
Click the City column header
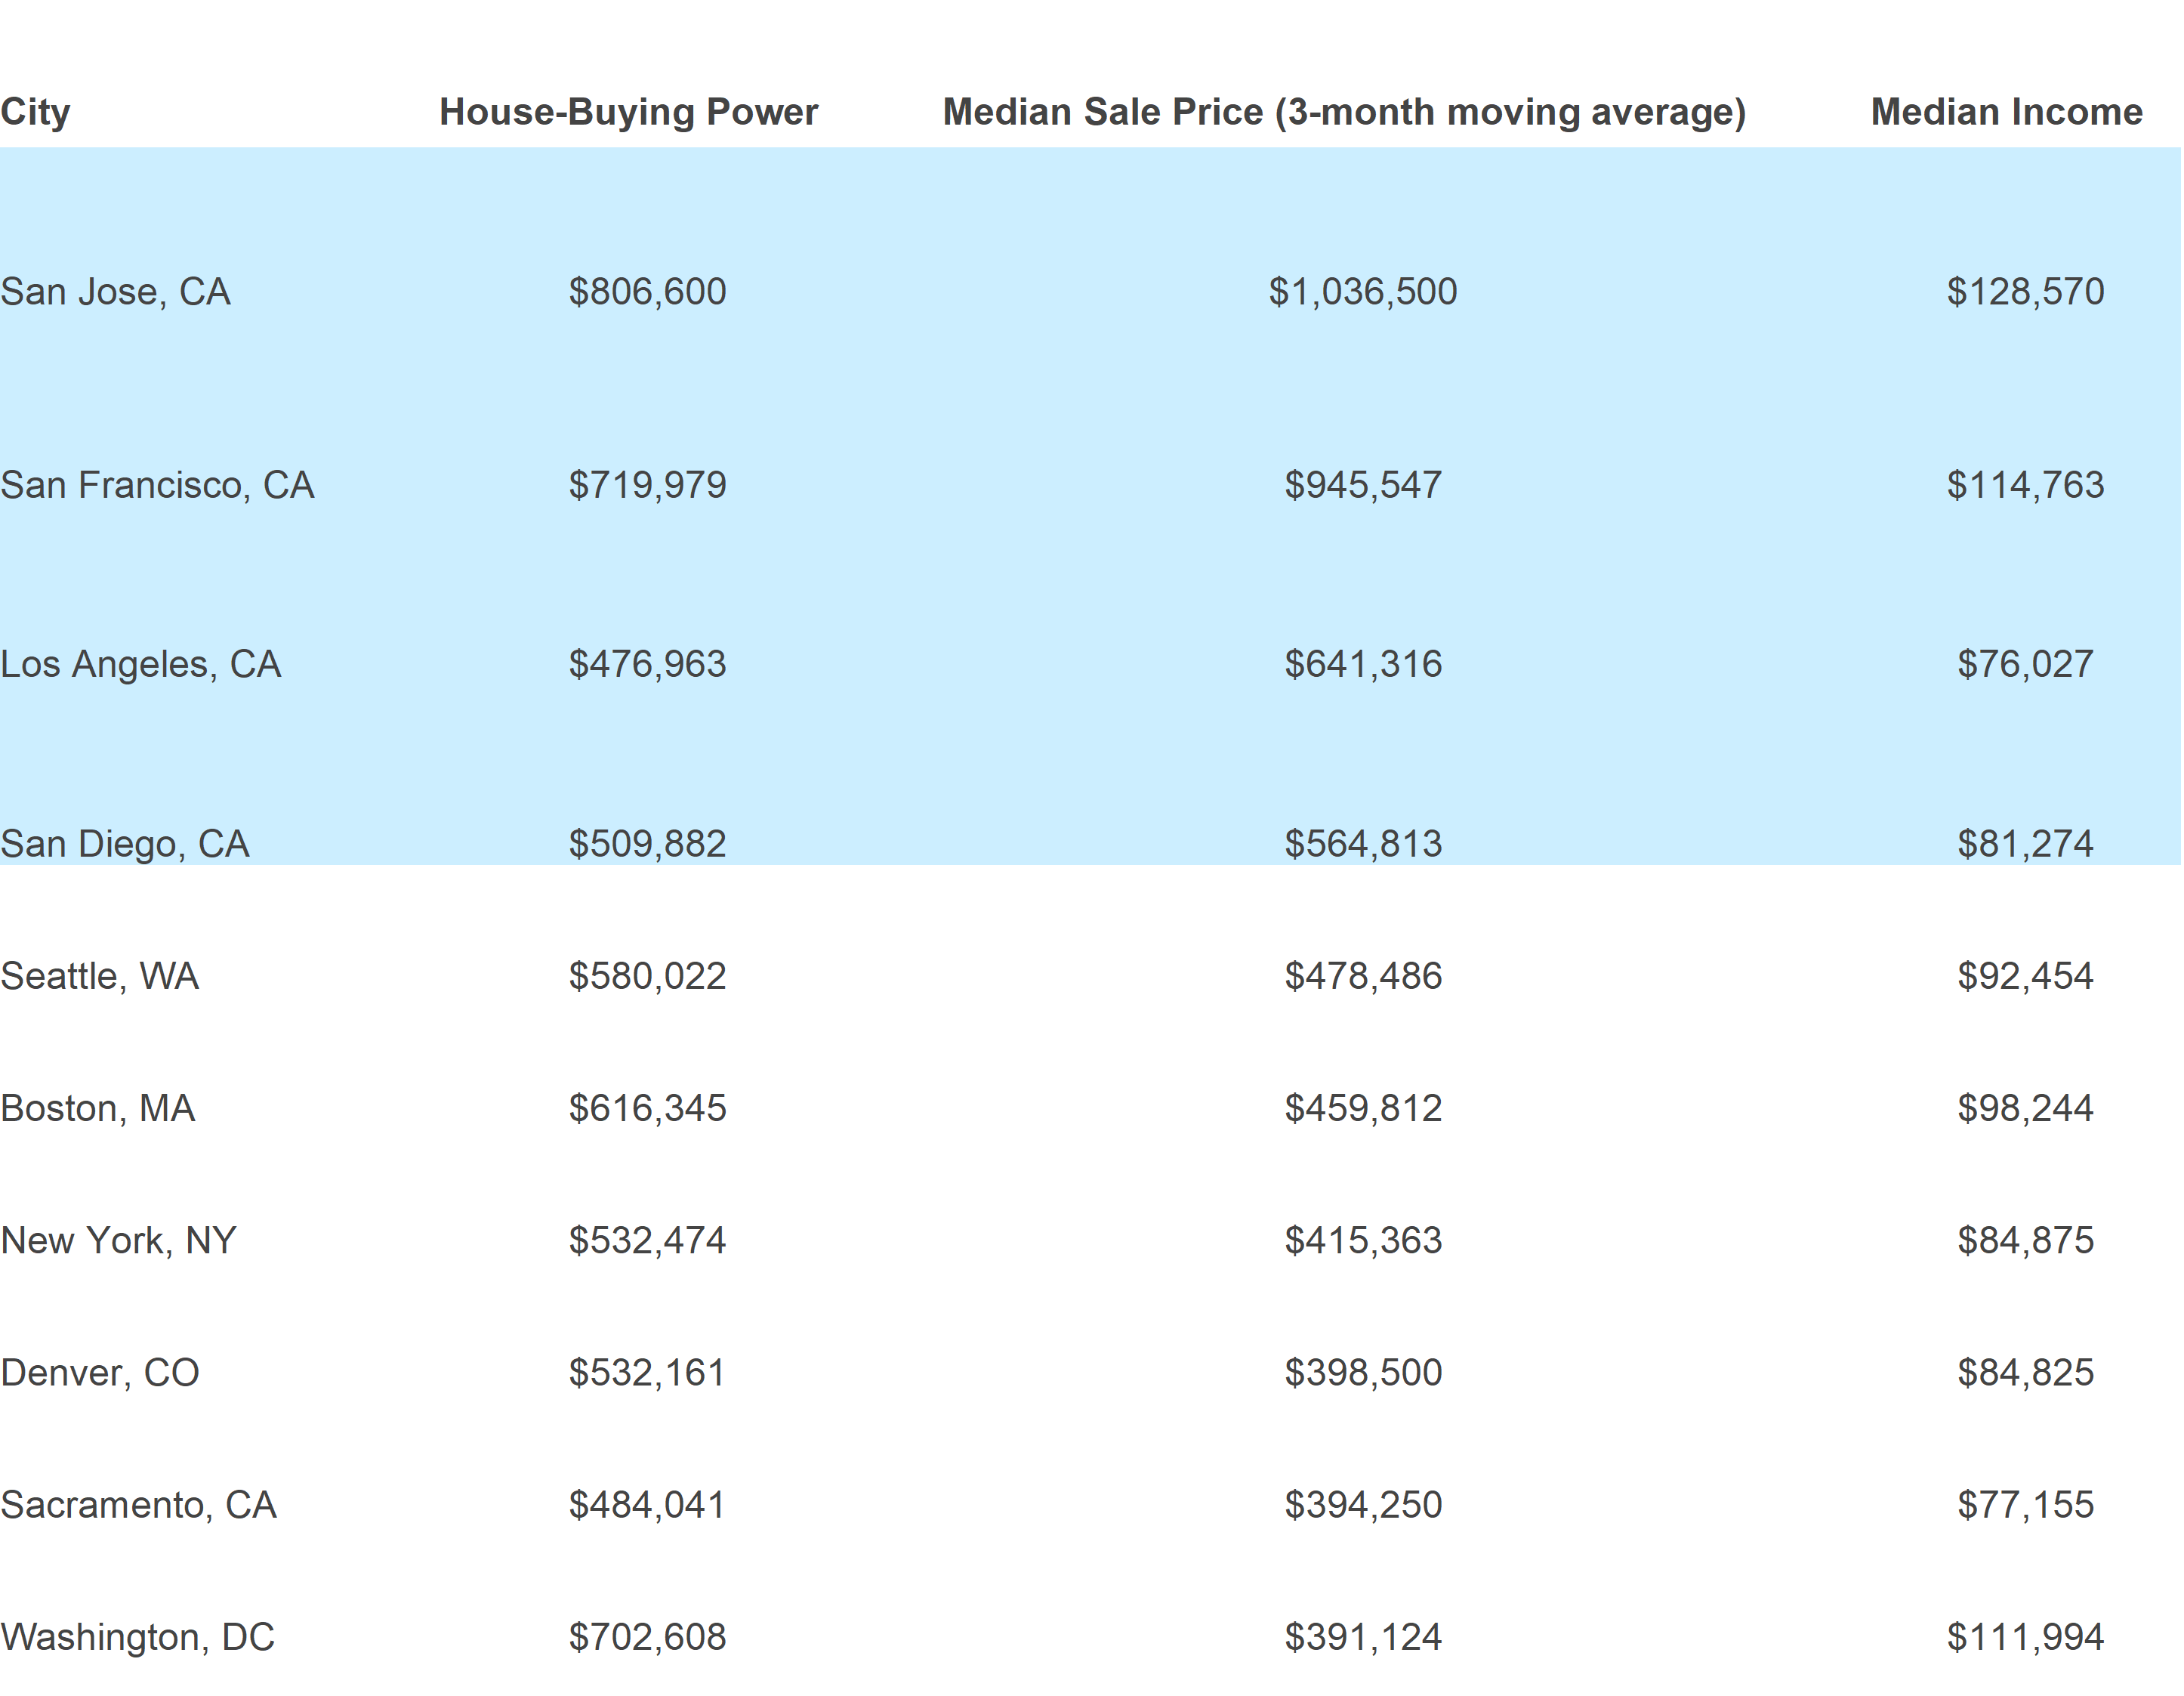[36, 112]
